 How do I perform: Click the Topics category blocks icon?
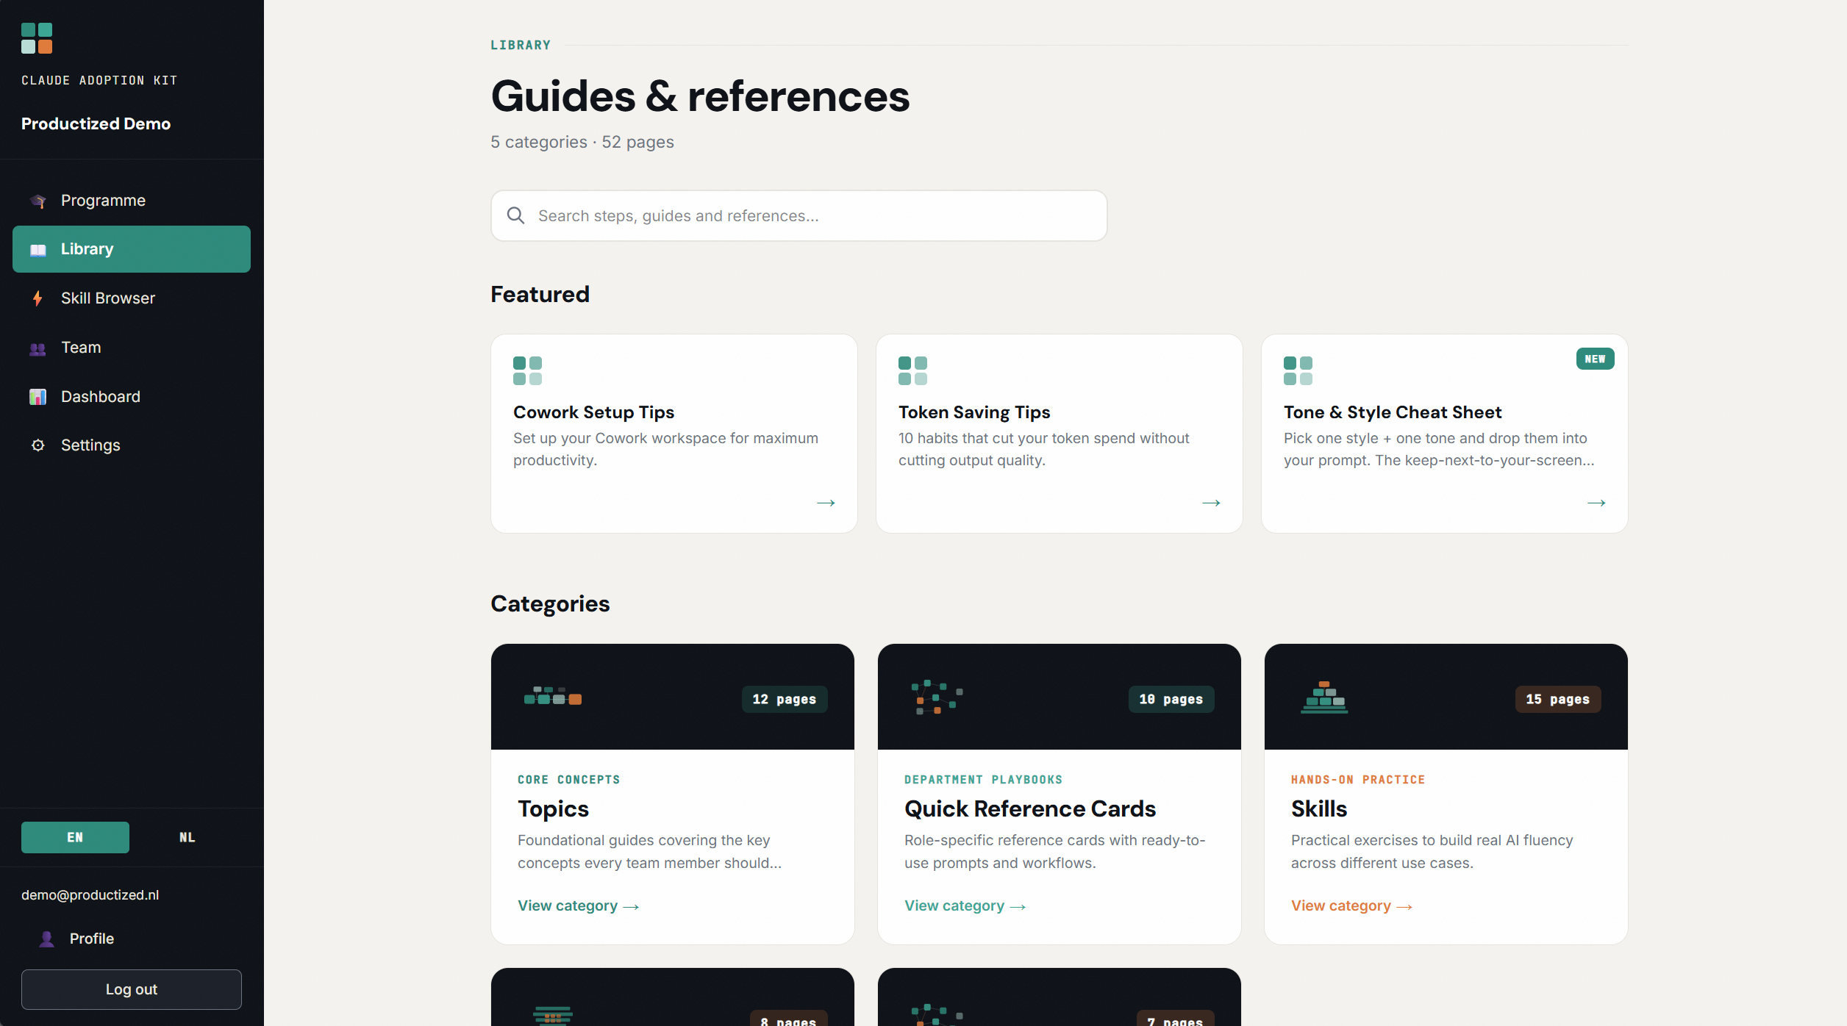(553, 696)
